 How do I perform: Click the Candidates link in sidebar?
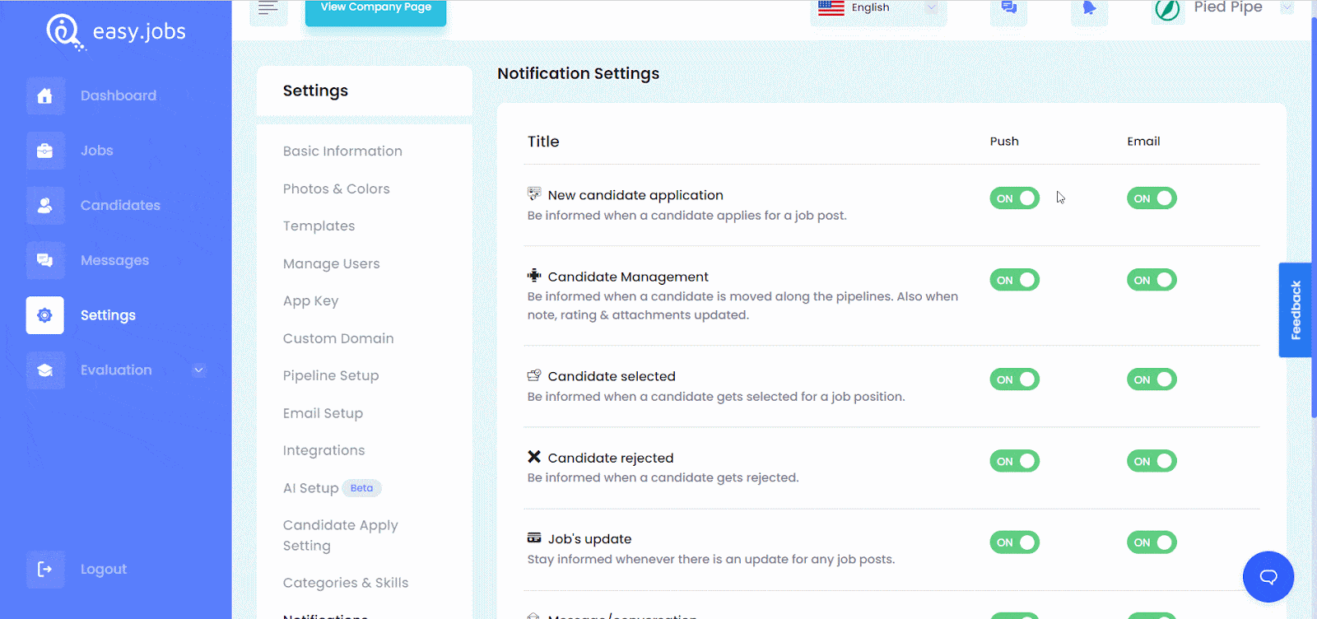point(120,205)
